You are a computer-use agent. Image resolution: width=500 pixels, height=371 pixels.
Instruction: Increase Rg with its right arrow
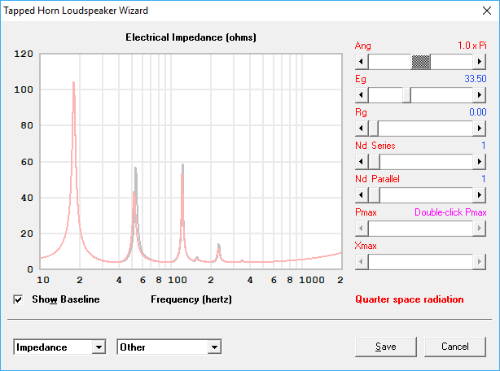pos(480,129)
